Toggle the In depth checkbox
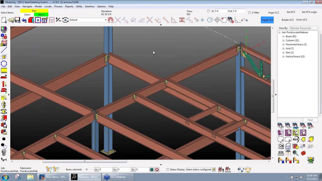322x181 pixels. coord(209,11)
